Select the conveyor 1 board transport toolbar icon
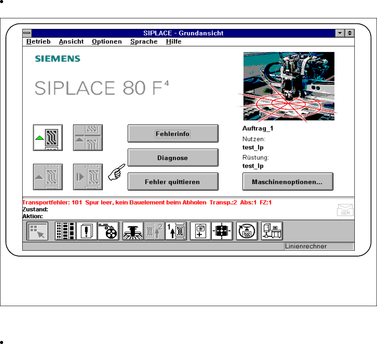Image resolution: width=377 pixels, height=344 pixels. 176,231
